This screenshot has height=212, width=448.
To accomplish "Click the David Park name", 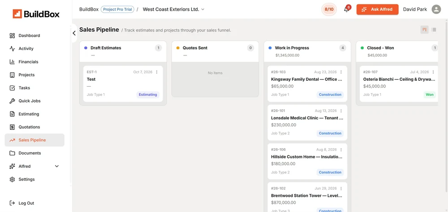I will (x=415, y=9).
